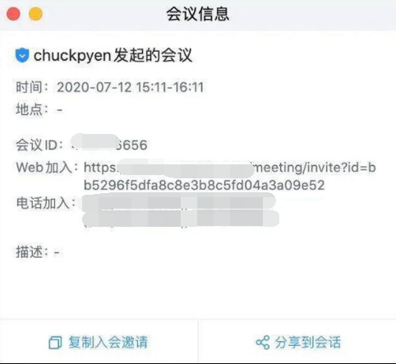Image resolution: width=396 pixels, height=364 pixels.
Task: Click the 会议信息 window title
Action: pyautogui.click(x=198, y=14)
